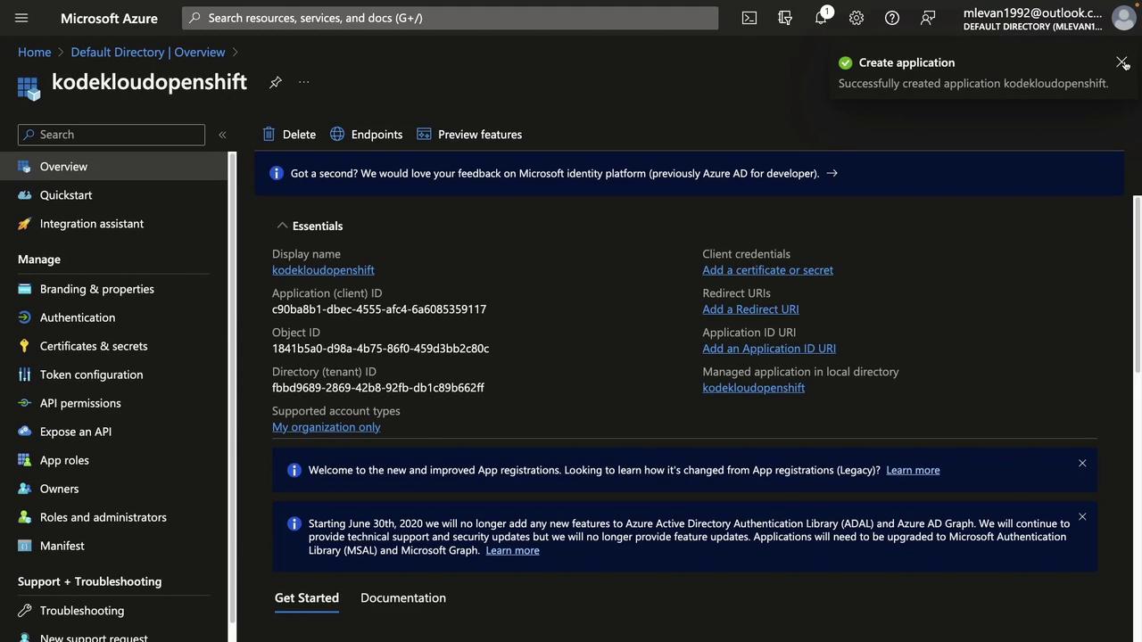Image resolution: width=1142 pixels, height=642 pixels.
Task: Click the help question mark icon
Action: click(x=892, y=18)
